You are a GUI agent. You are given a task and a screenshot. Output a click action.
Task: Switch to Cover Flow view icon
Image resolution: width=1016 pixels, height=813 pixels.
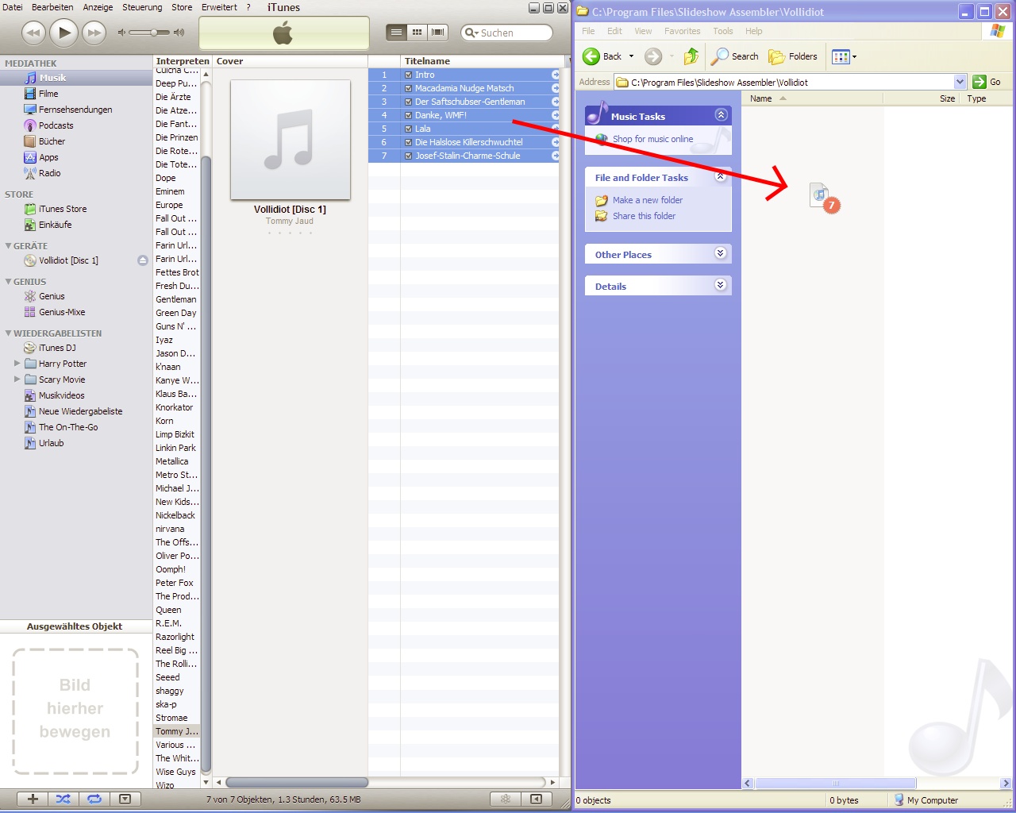437,33
